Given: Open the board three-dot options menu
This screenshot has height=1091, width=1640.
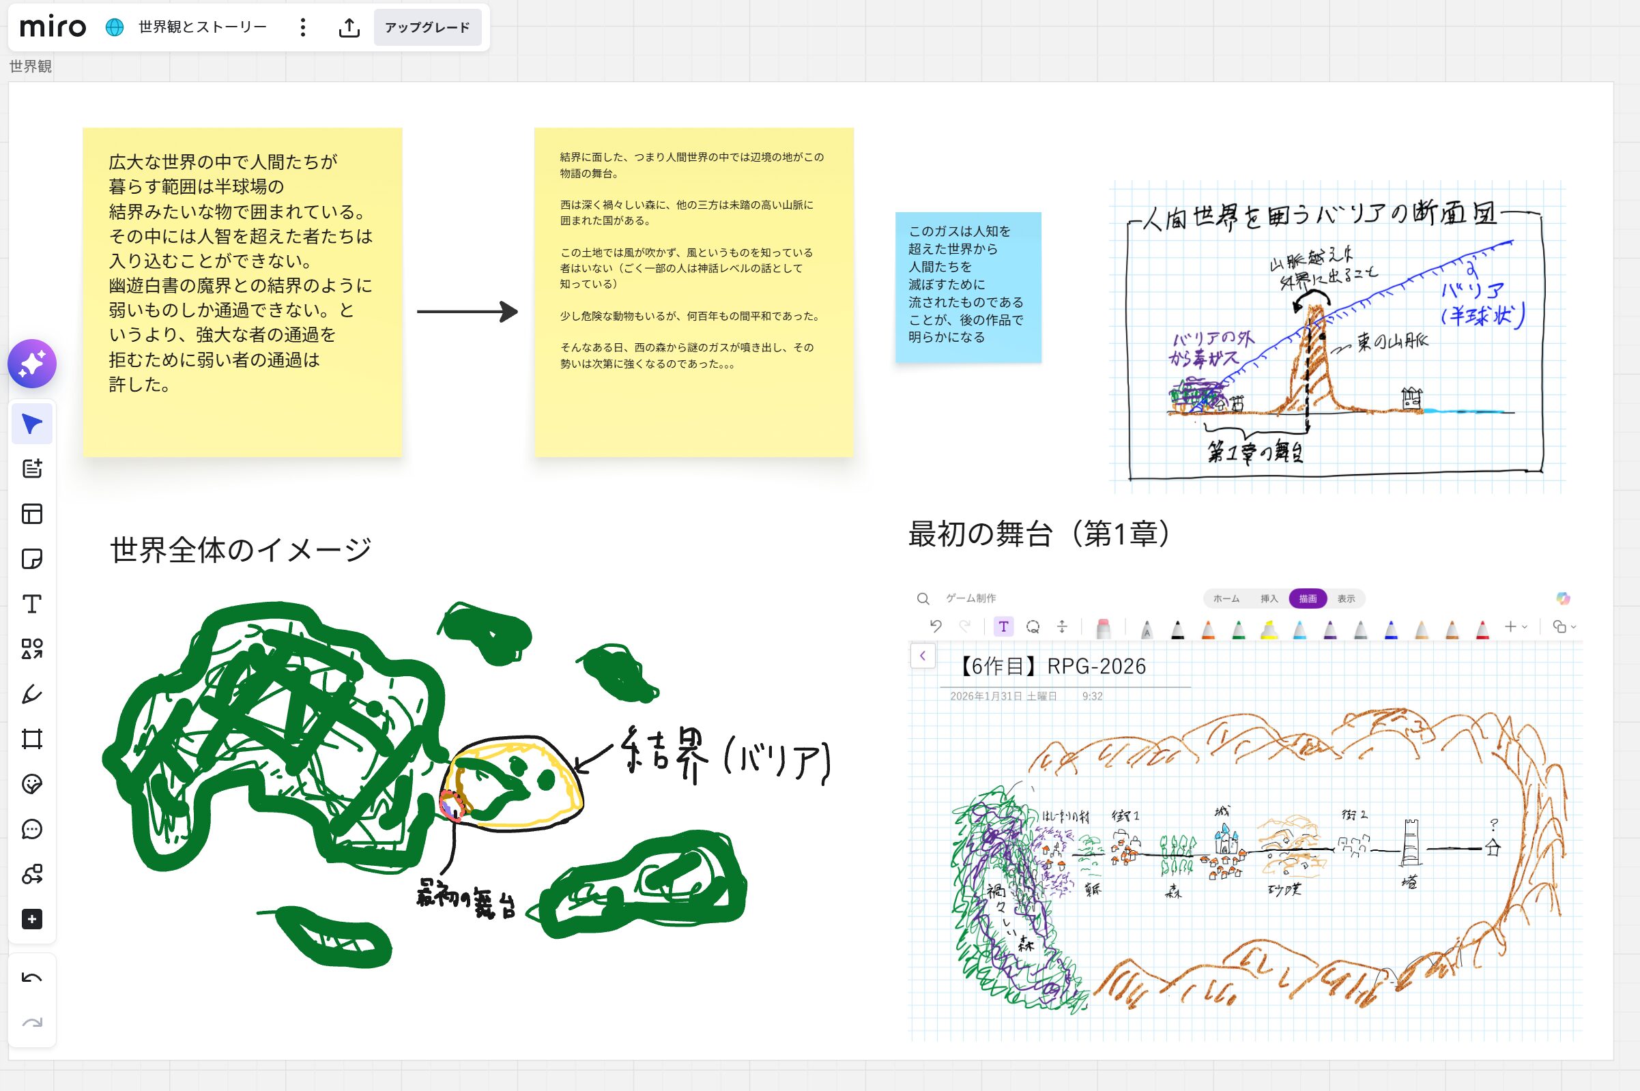Looking at the screenshot, I should pyautogui.click(x=302, y=27).
